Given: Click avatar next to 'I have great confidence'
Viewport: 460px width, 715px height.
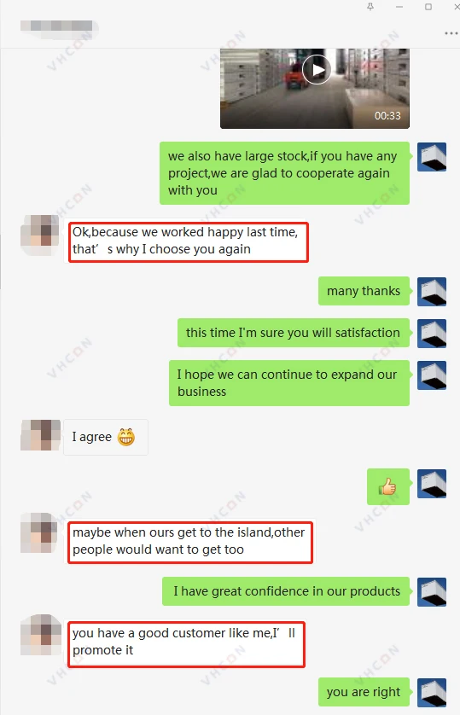Looking at the screenshot, I should tap(432, 591).
